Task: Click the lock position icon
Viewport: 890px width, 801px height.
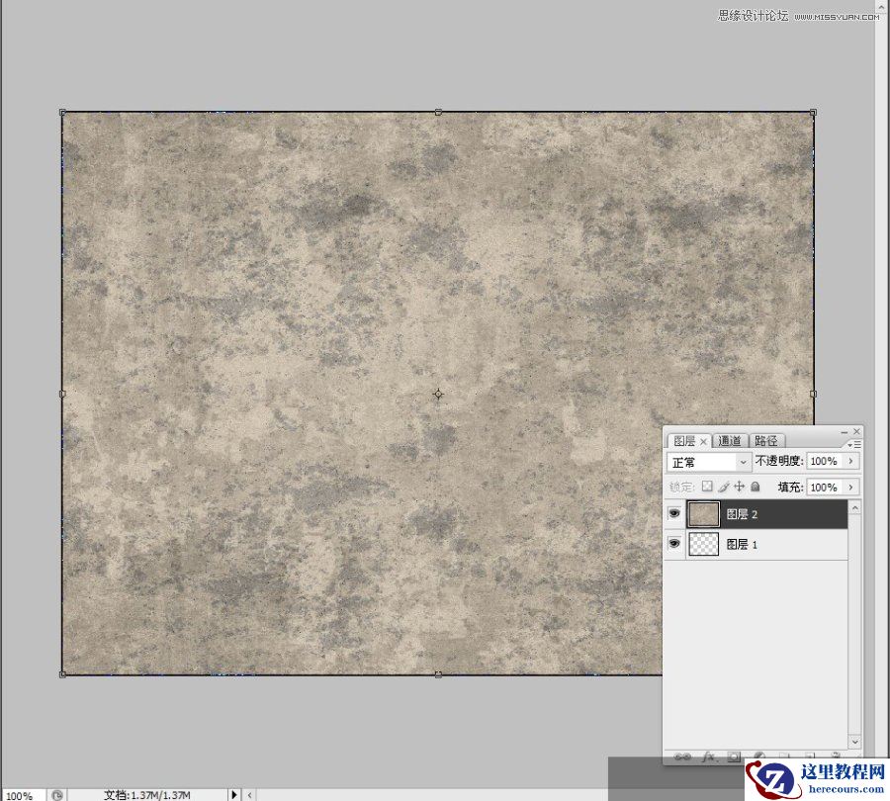Action: click(740, 487)
